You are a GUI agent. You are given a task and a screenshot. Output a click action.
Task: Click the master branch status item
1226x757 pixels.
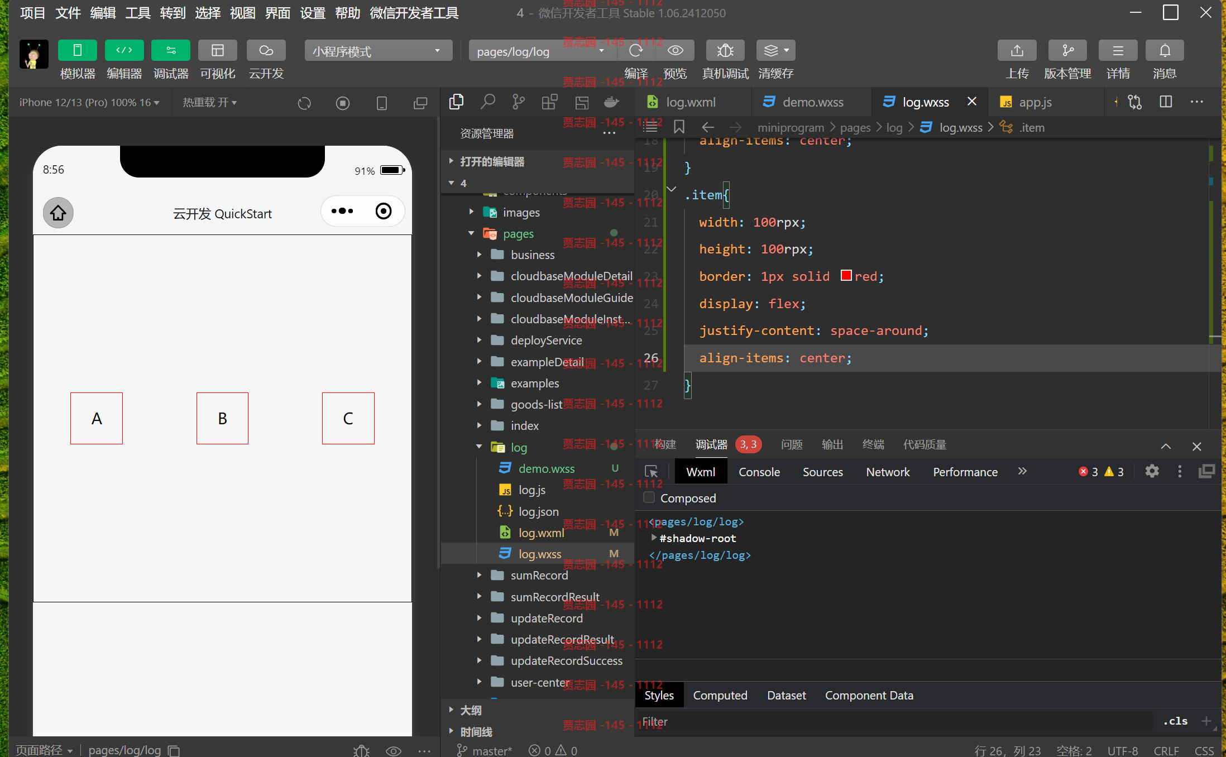pyautogui.click(x=483, y=750)
